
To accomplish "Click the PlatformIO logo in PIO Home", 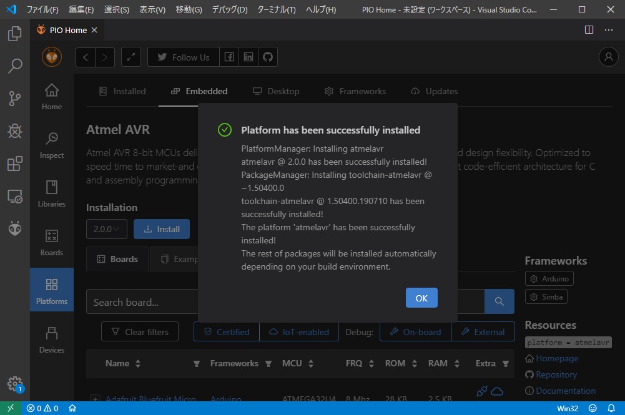I will tap(52, 57).
